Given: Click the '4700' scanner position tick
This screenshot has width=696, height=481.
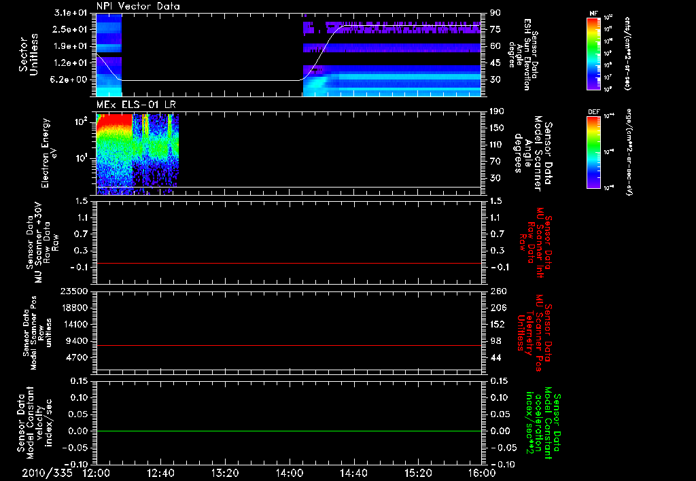Looking at the screenshot, I should click(x=77, y=357).
